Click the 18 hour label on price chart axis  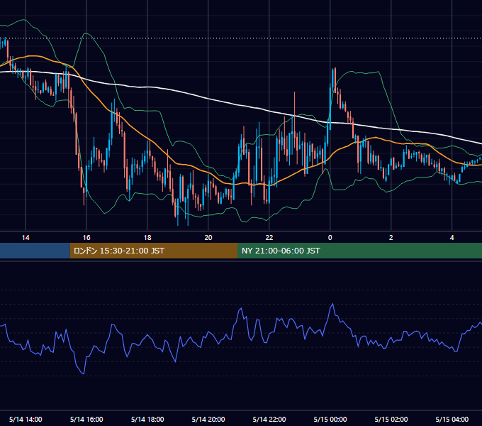click(147, 238)
